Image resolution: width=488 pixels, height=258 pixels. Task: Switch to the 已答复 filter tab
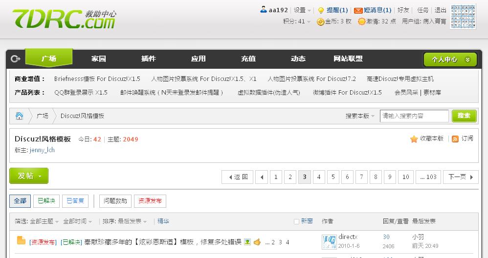click(x=75, y=201)
